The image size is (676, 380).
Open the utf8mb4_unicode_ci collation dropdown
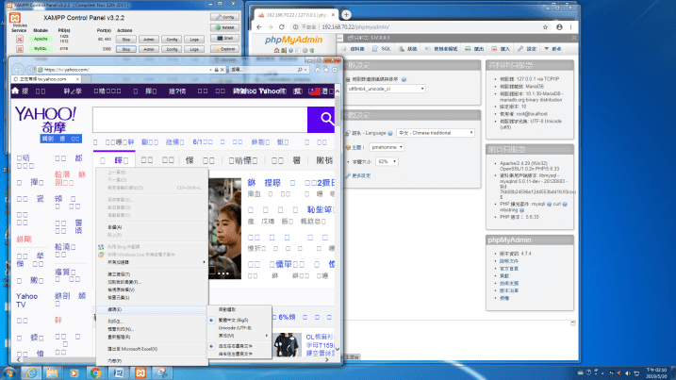[x=387, y=88]
